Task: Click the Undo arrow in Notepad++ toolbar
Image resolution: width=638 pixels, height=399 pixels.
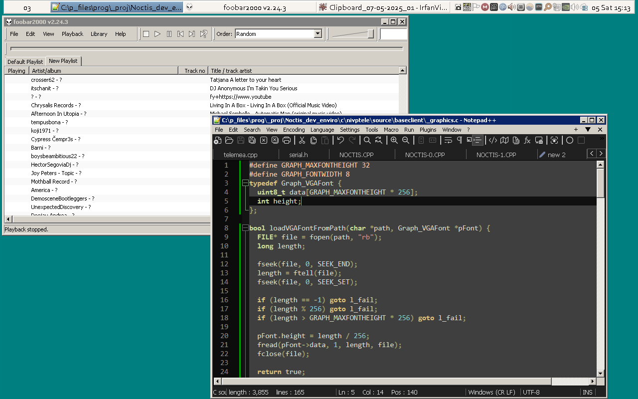Action: 341,141
